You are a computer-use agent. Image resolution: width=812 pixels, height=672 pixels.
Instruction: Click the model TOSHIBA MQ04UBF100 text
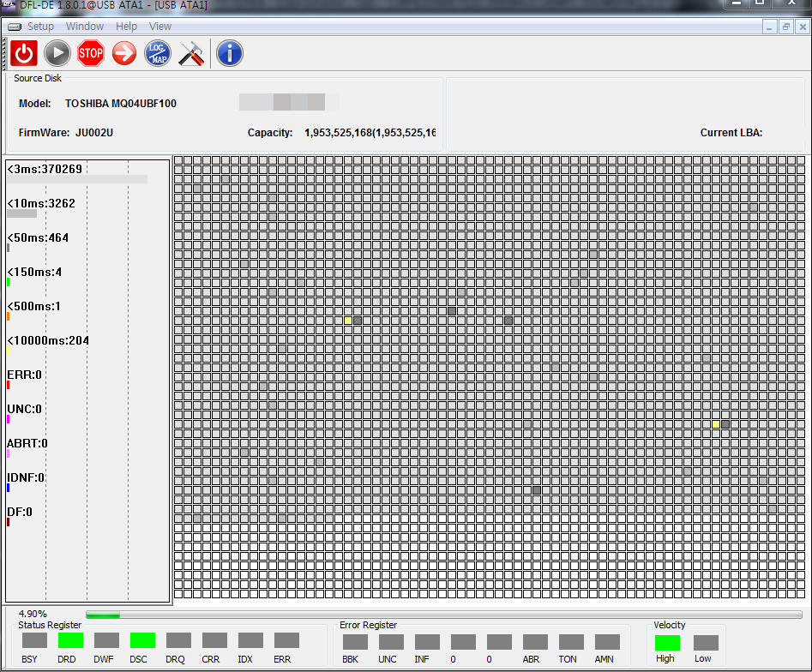point(121,103)
